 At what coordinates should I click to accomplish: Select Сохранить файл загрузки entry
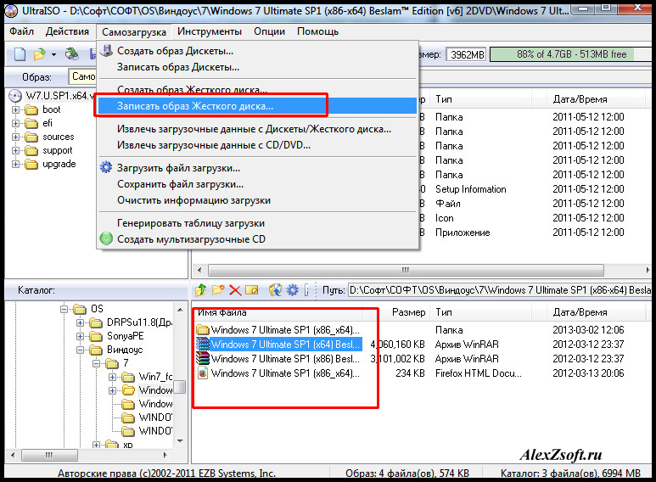257,184
